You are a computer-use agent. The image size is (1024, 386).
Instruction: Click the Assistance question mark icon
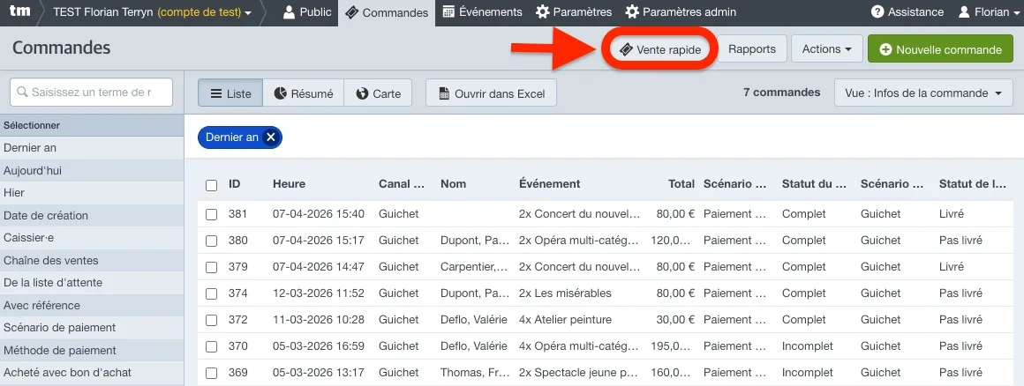click(x=877, y=12)
